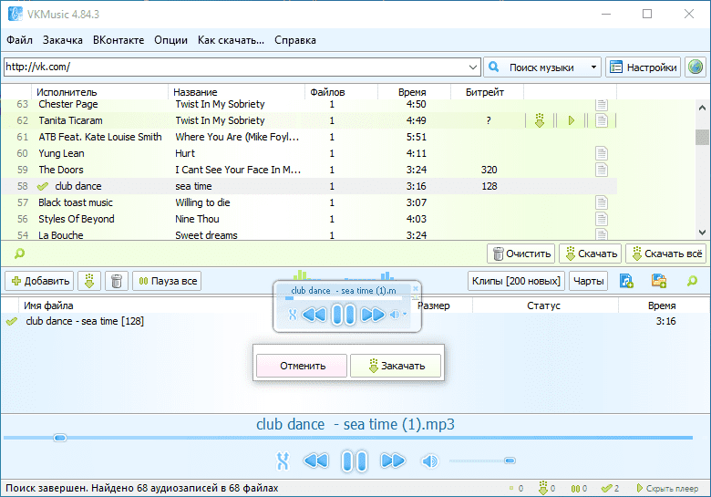This screenshot has width=711, height=497.
Task: Open the Файл menu
Action: pyautogui.click(x=19, y=40)
